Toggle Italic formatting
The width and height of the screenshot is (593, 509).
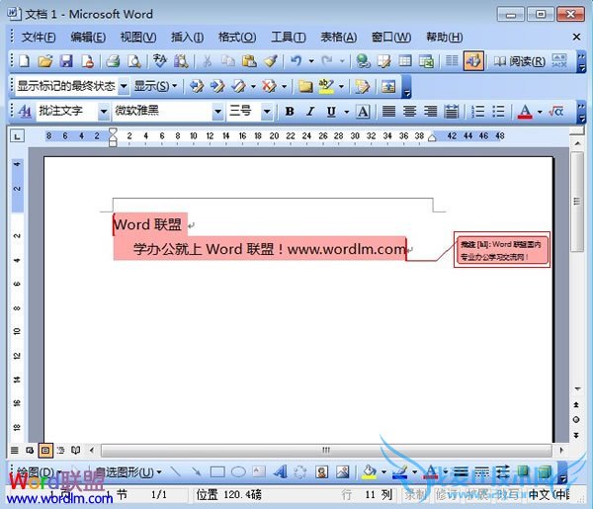310,112
